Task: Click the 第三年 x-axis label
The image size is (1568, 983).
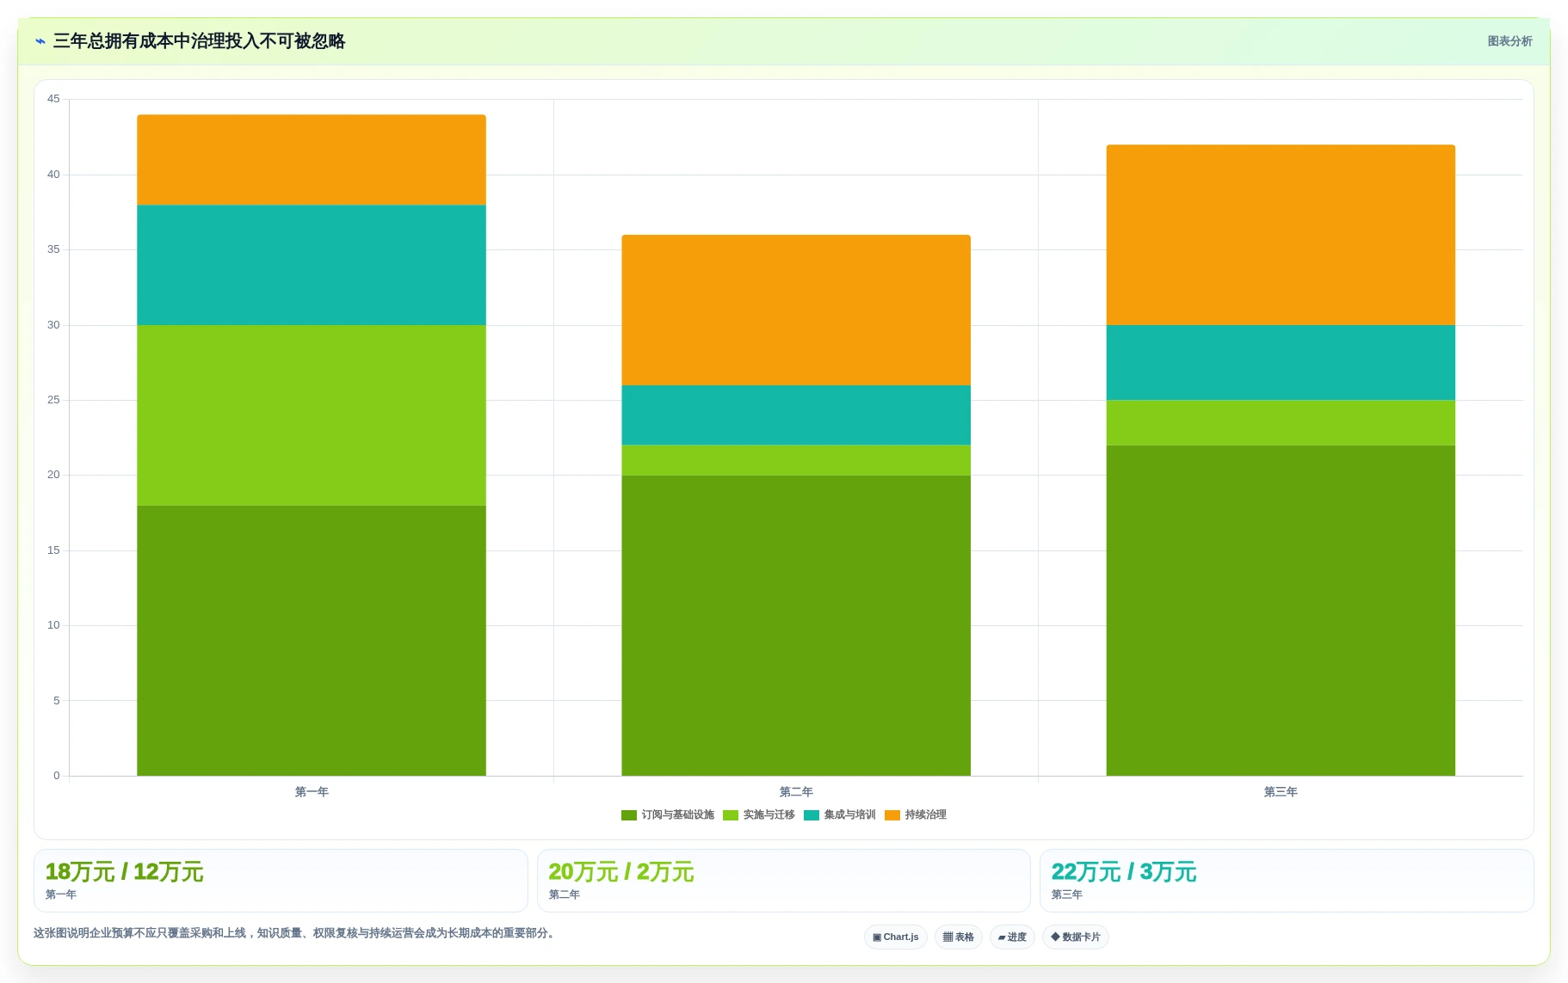Action: 1281,792
